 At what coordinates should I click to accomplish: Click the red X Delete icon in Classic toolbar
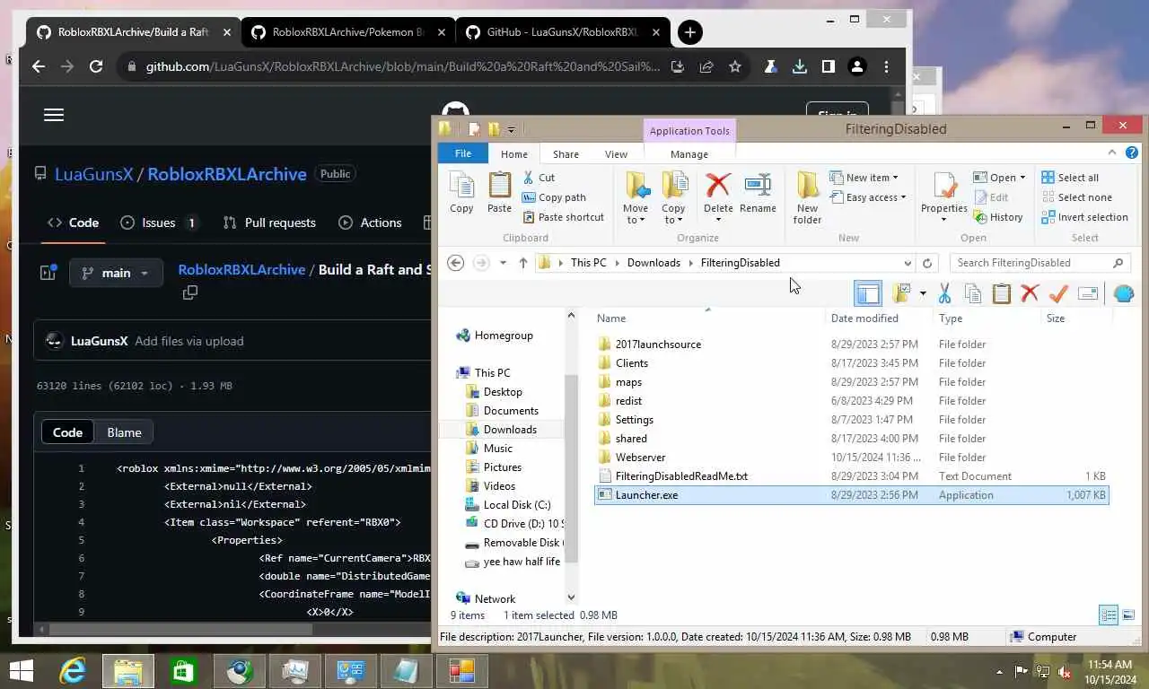pos(1030,293)
